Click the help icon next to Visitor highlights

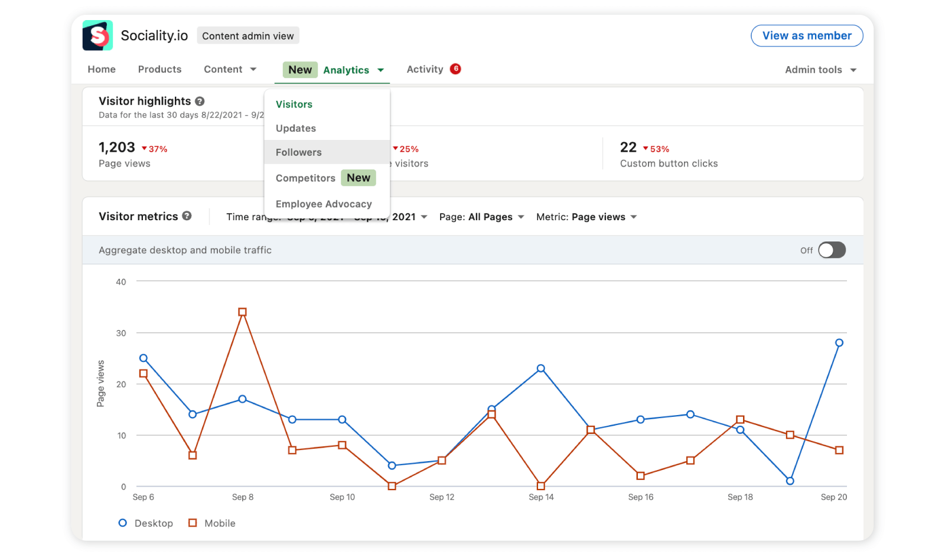(200, 101)
